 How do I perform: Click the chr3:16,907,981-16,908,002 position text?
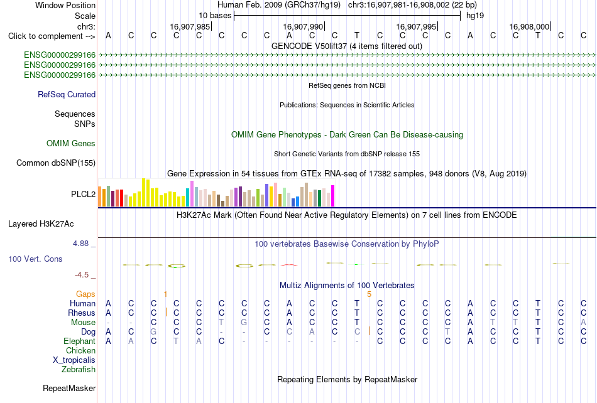(412, 5)
